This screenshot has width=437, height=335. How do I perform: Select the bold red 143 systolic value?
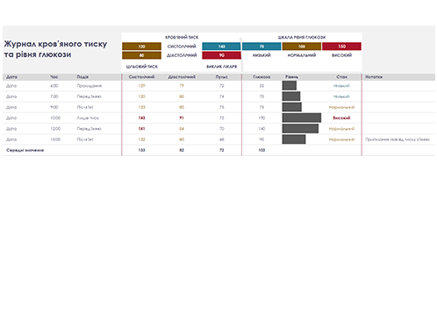pos(141,118)
